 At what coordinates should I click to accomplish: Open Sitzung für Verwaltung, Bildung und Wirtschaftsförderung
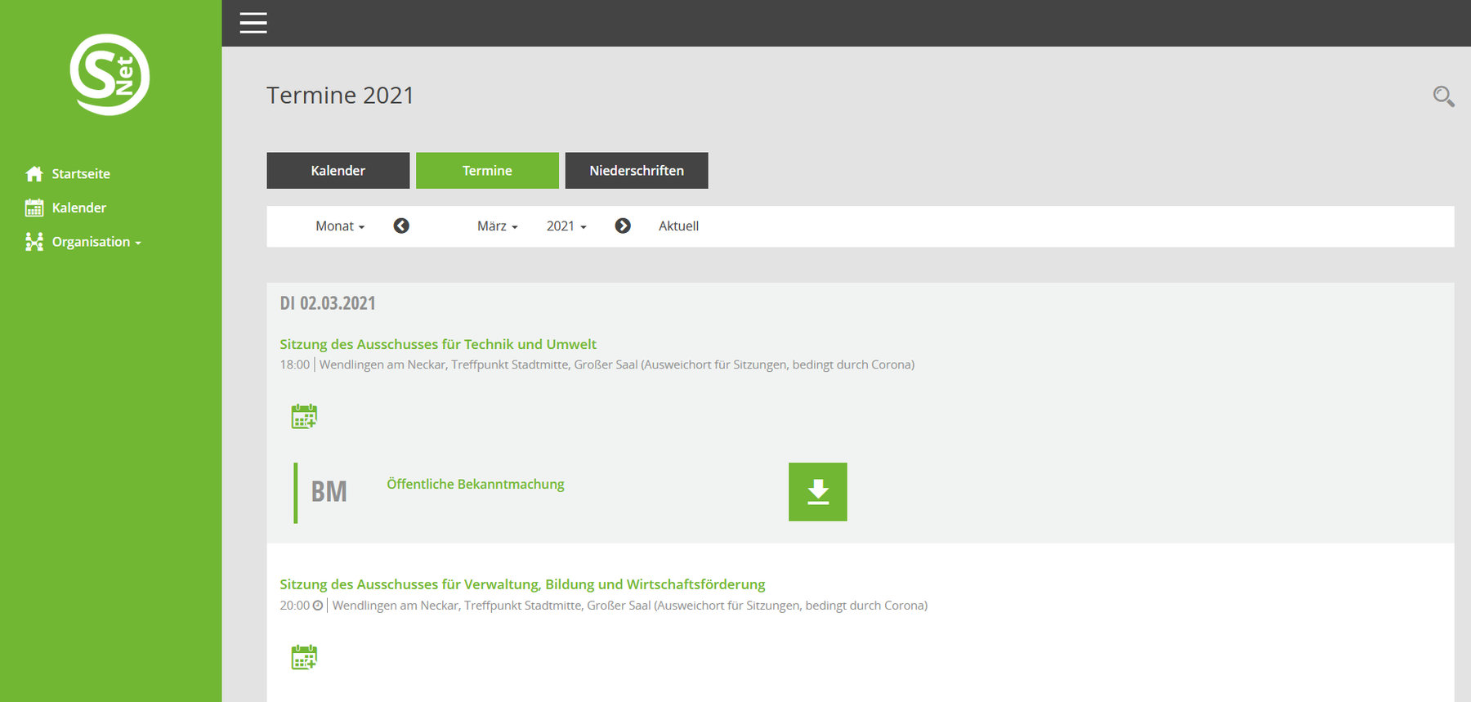[522, 584]
